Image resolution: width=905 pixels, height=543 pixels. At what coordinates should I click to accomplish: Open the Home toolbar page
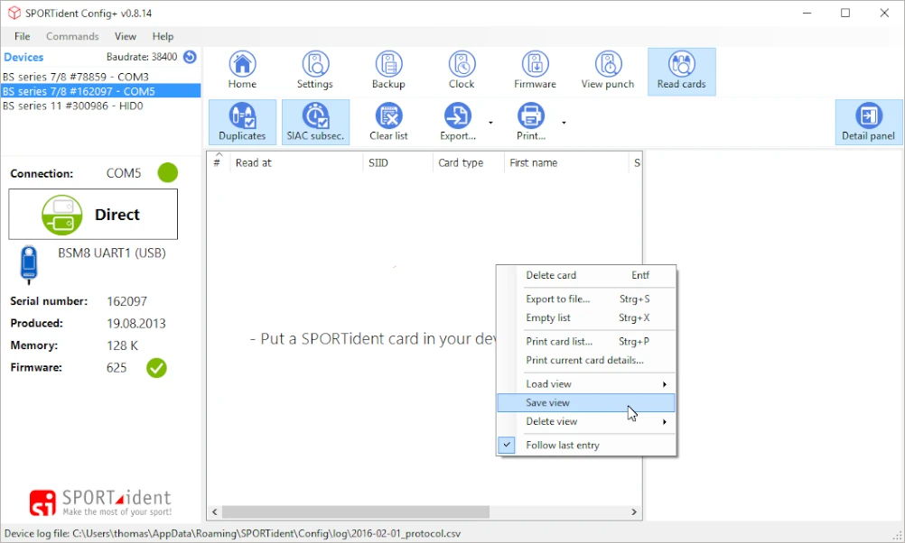coord(242,71)
